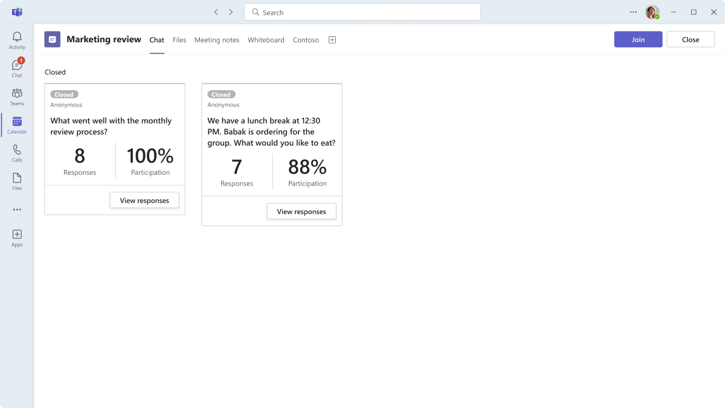This screenshot has height=408, width=725.
Task: Show more apps ellipsis in sidebar
Action: coord(17,210)
